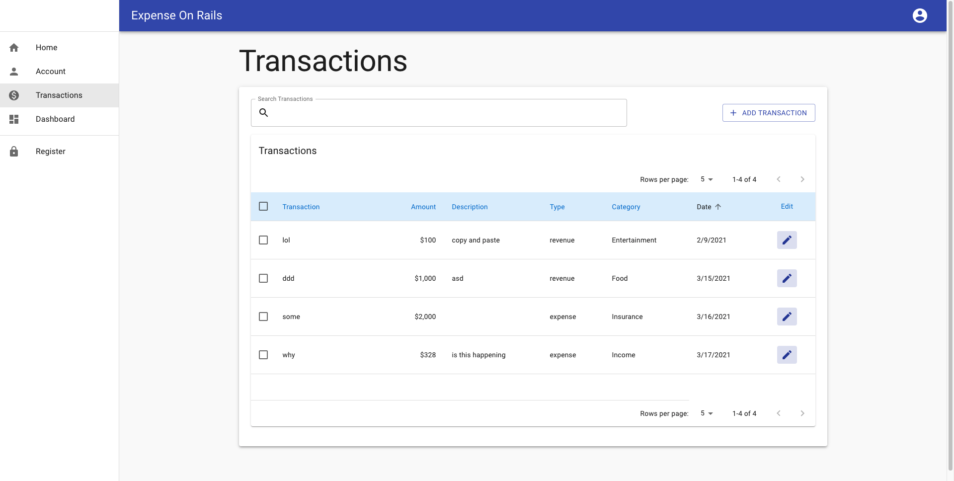
Task: Click the ADD TRANSACTION button
Action: coord(768,113)
